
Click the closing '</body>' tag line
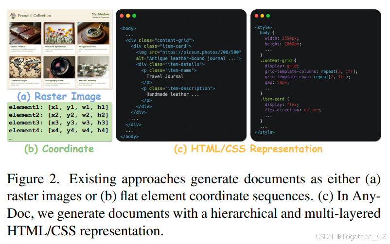pos(129,137)
